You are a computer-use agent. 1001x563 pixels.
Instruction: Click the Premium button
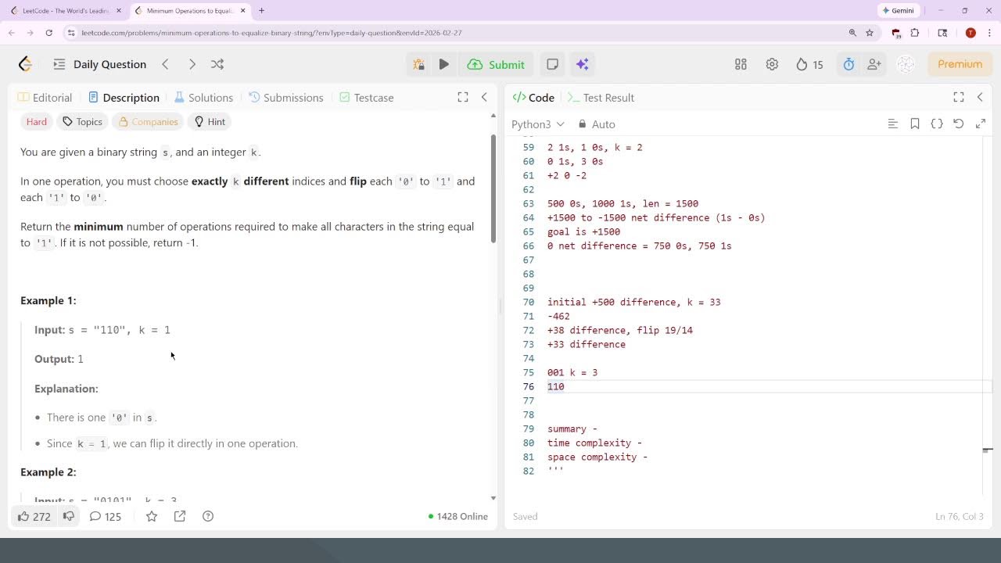pyautogui.click(x=960, y=64)
